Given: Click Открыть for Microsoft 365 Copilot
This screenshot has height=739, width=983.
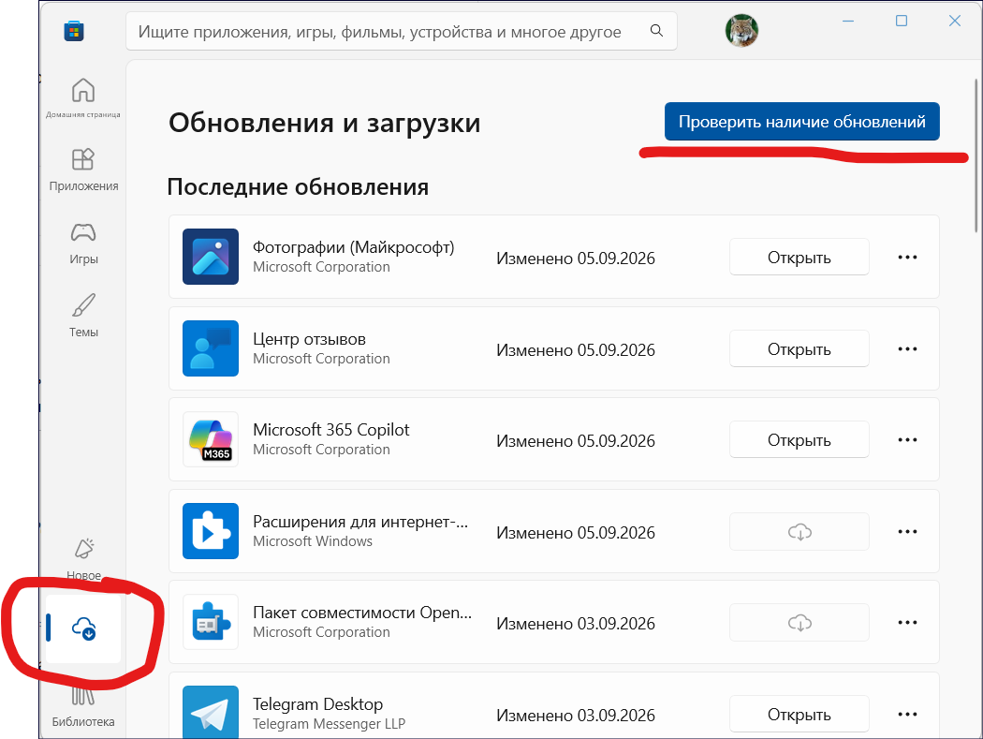Looking at the screenshot, I should point(800,440).
